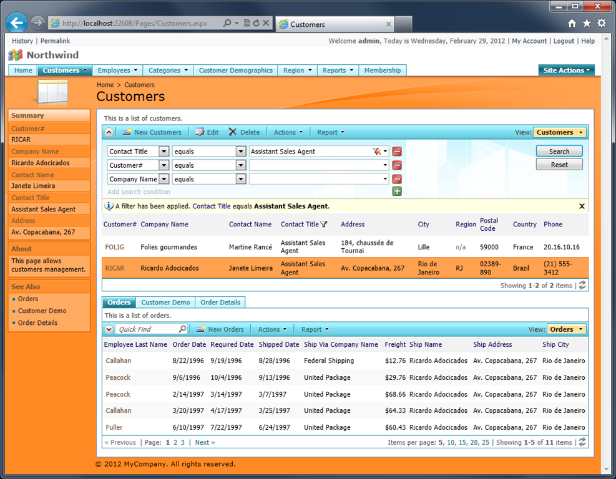
Task: Click the browser address bar URL
Action: 135,23
